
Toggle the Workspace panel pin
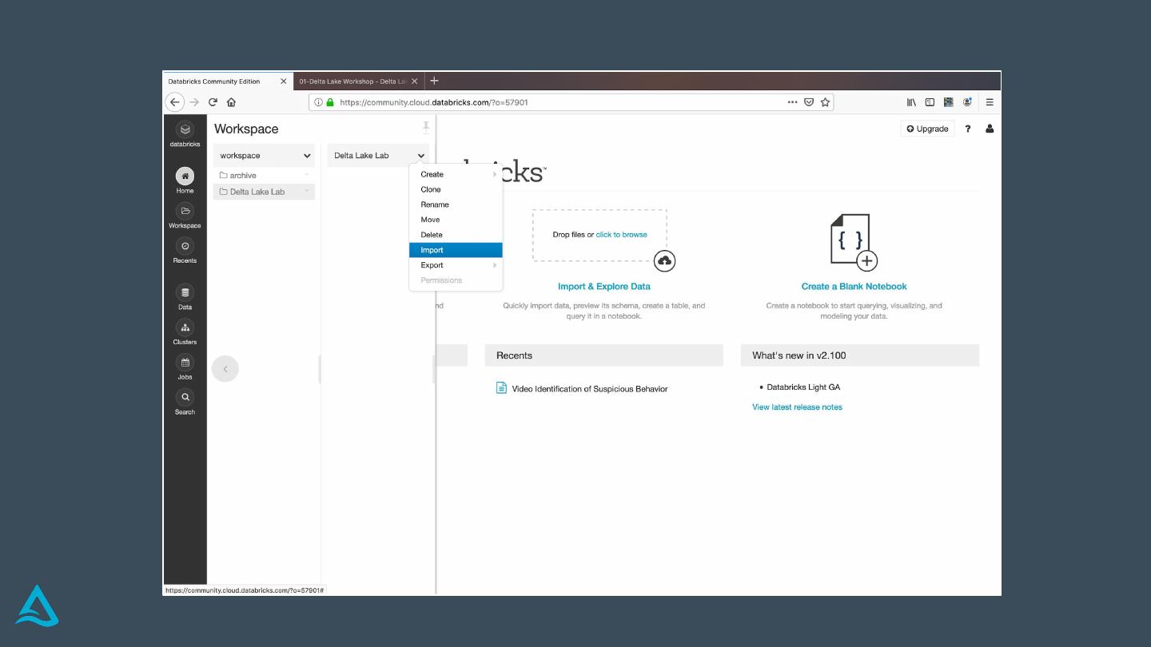(426, 127)
